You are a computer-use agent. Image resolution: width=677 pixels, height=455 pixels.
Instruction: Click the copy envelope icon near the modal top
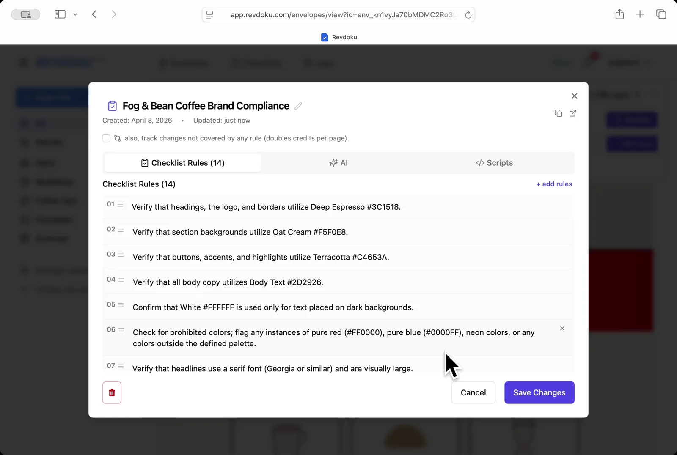pos(558,113)
